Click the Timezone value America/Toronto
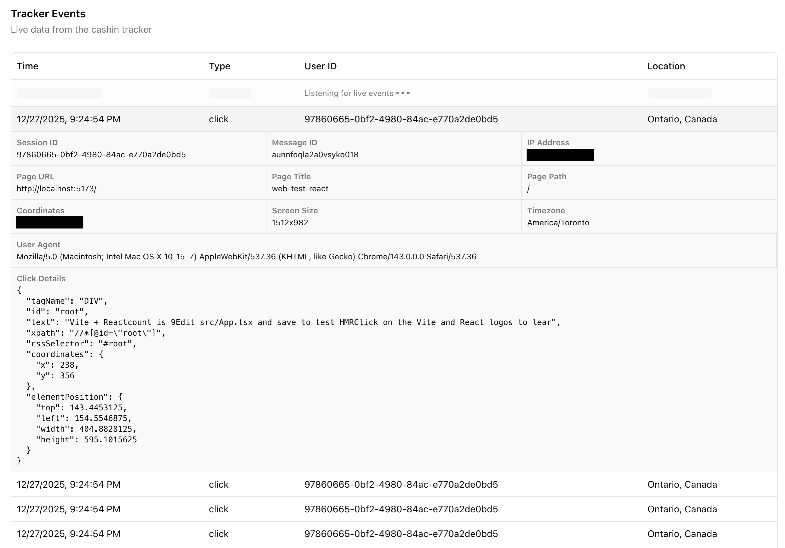 (558, 223)
